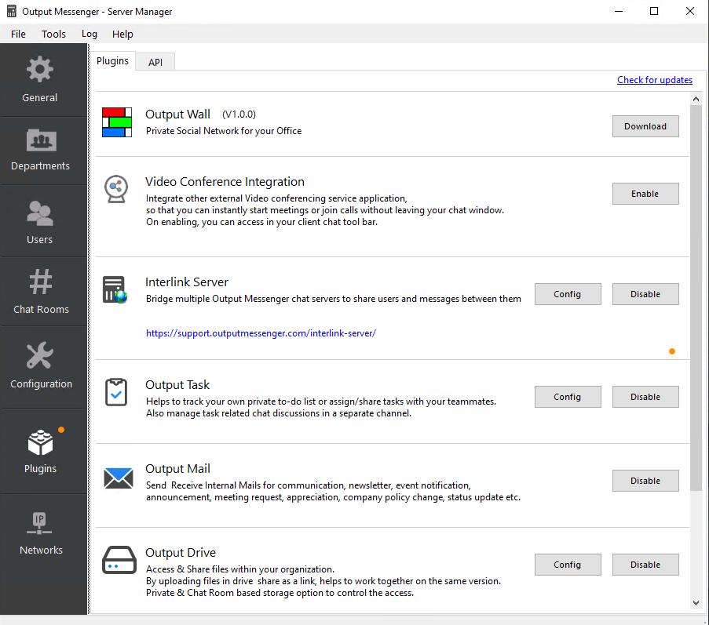709x625 pixels.
Task: Open the Departments sidebar icon
Action: [41, 140]
